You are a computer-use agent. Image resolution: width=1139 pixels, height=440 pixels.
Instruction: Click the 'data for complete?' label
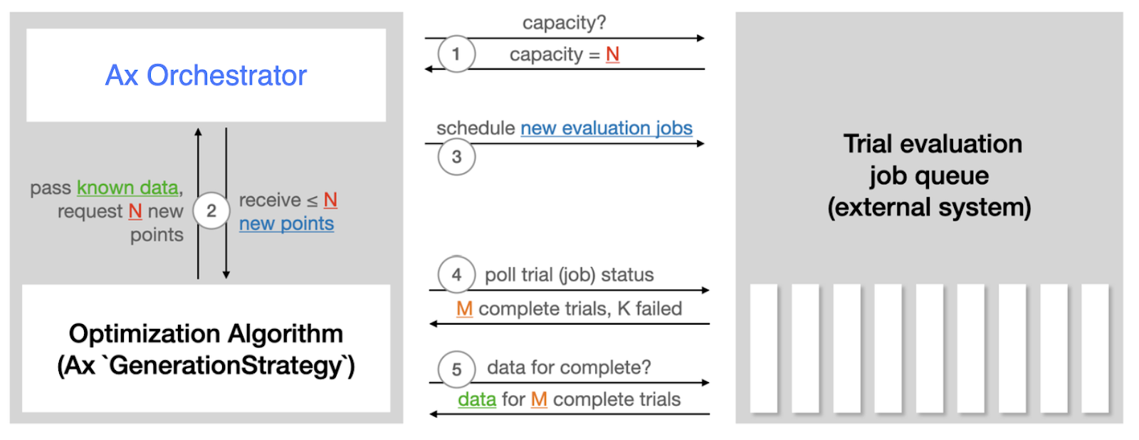coord(569,367)
